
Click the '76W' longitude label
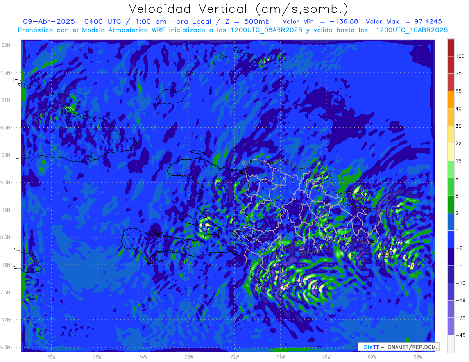(x=51, y=357)
